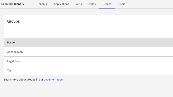The width and height of the screenshot is (173, 97).
Task: Open the Tenants tab
Action: click(42, 4)
